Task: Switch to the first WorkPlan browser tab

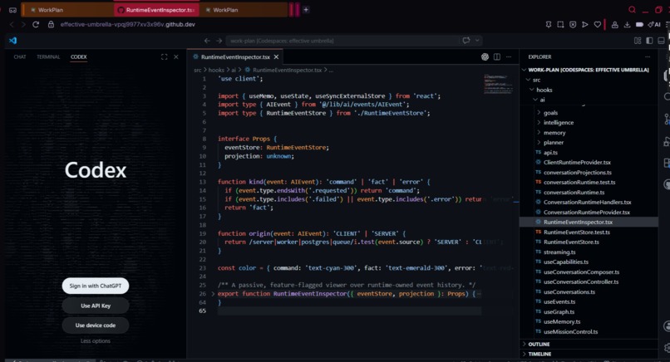Action: pyautogui.click(x=67, y=10)
